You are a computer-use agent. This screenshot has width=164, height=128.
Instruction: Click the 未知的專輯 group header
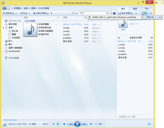(30, 21)
